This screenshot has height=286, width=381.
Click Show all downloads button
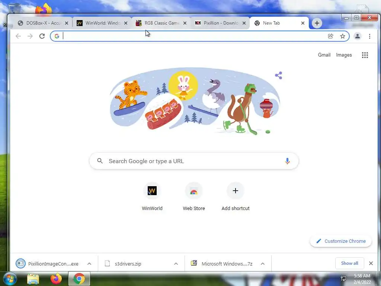349,263
